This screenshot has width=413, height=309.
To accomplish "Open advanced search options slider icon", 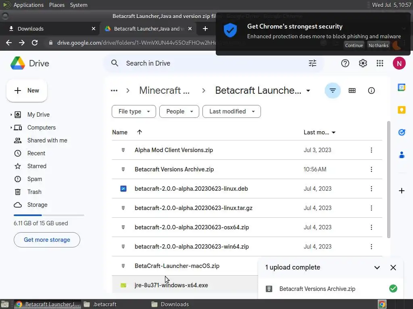I will coord(313,63).
